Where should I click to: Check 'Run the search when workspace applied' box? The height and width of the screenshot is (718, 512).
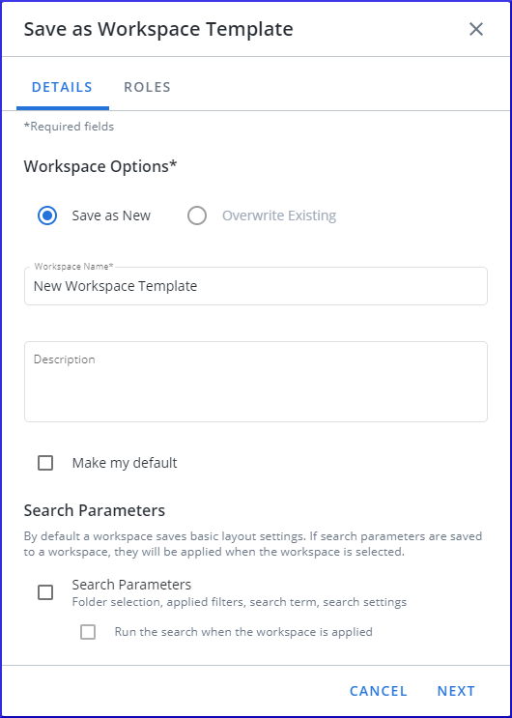(88, 632)
